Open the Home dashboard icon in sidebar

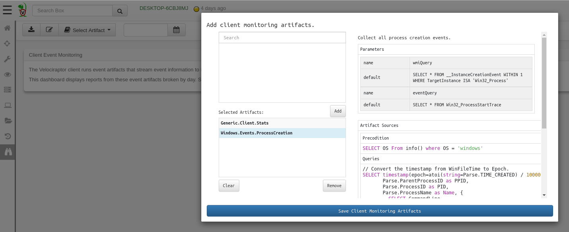tap(7, 28)
